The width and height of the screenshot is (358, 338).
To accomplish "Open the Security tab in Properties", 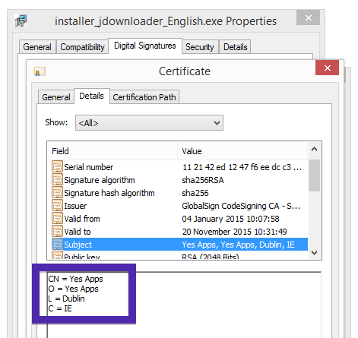I will point(200,47).
